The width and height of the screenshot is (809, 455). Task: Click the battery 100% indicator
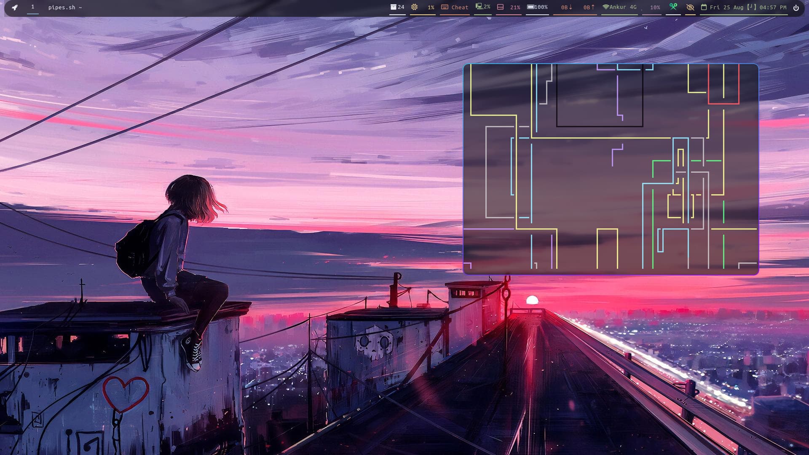tap(538, 7)
